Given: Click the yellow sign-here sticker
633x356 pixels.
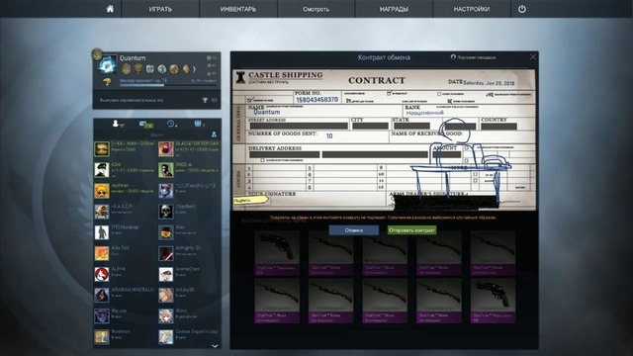Looking at the screenshot, I should coord(249,200).
